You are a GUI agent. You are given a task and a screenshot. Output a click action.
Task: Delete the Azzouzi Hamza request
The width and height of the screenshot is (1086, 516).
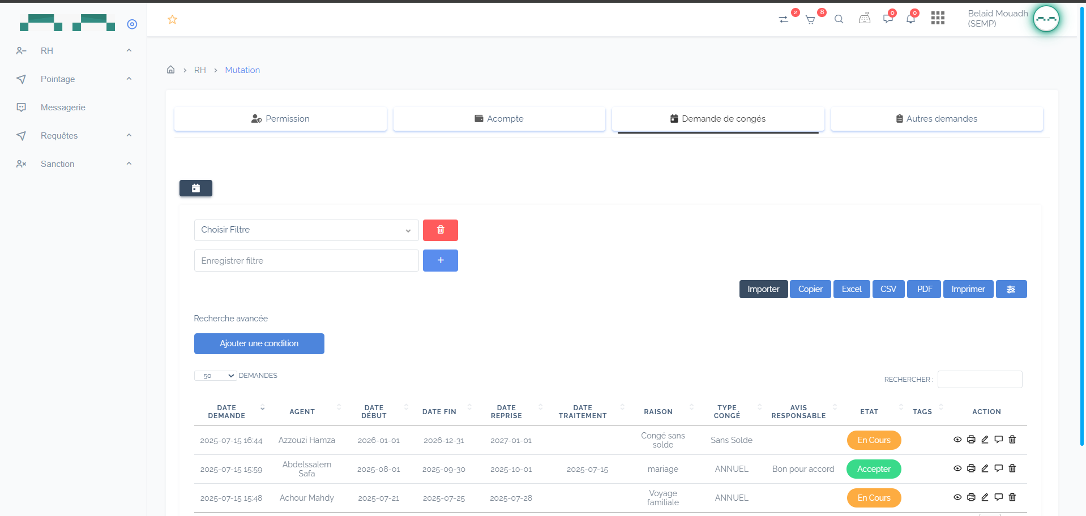click(x=1012, y=440)
